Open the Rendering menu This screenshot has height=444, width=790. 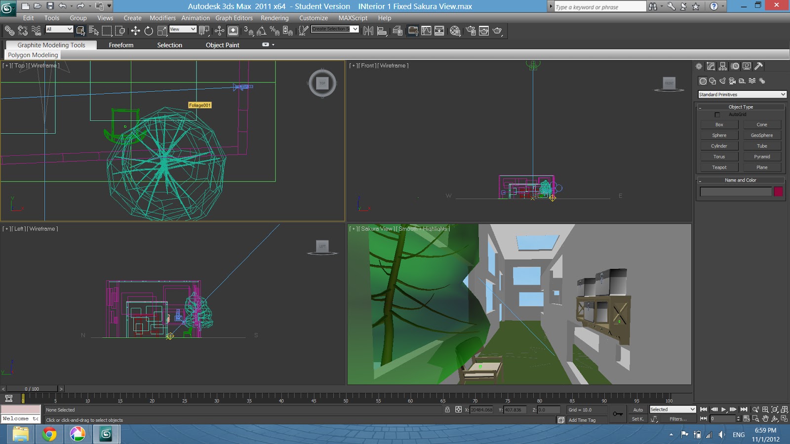pyautogui.click(x=275, y=18)
